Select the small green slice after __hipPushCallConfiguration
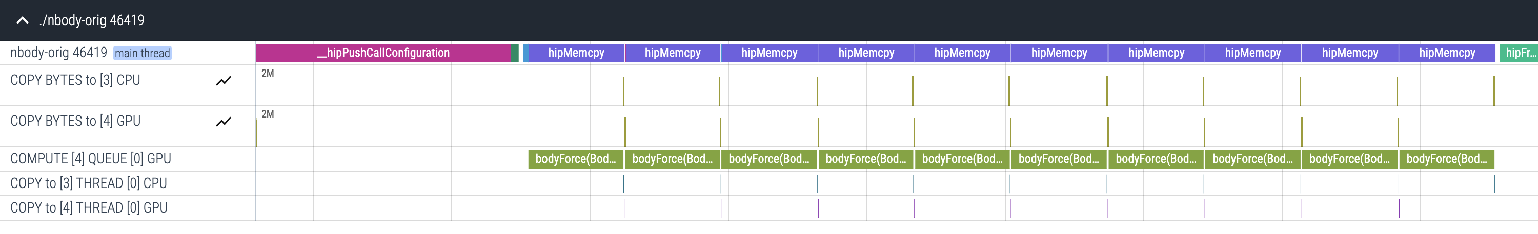 [515, 53]
